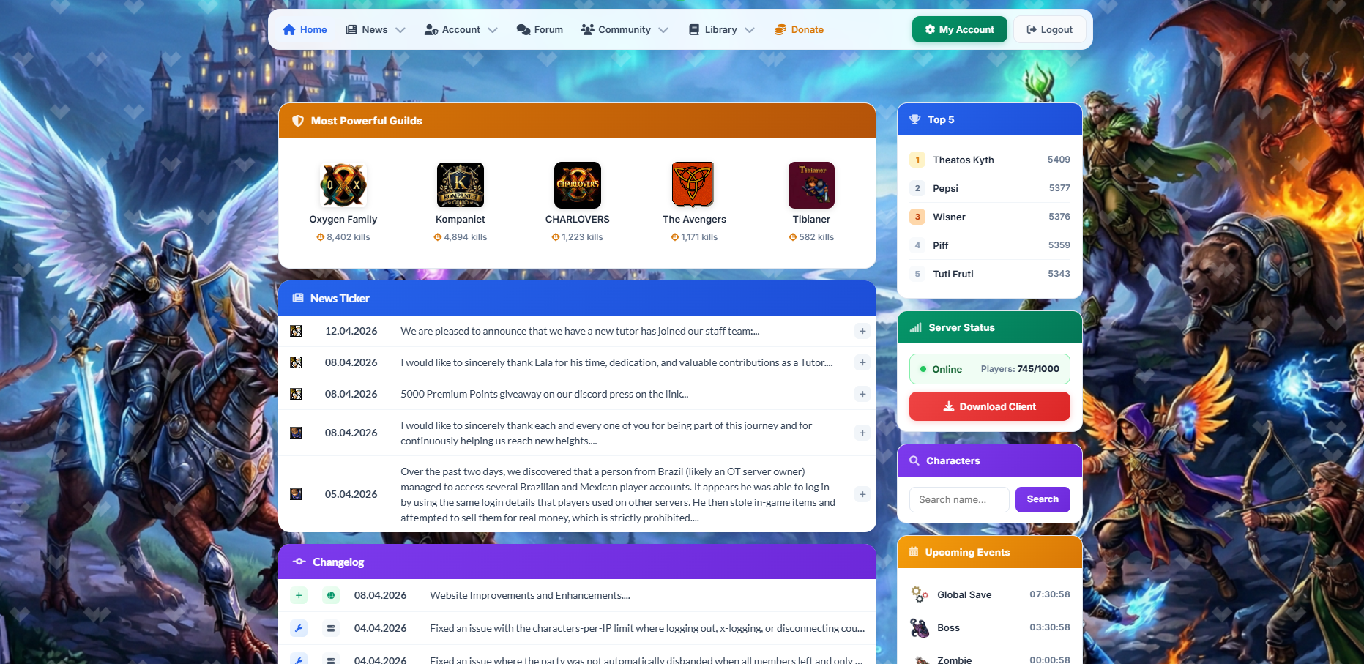Click the Home house icon
The height and width of the screenshot is (664, 1364).
(x=288, y=30)
